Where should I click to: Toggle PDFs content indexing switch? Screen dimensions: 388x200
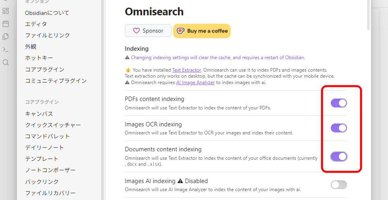click(339, 103)
